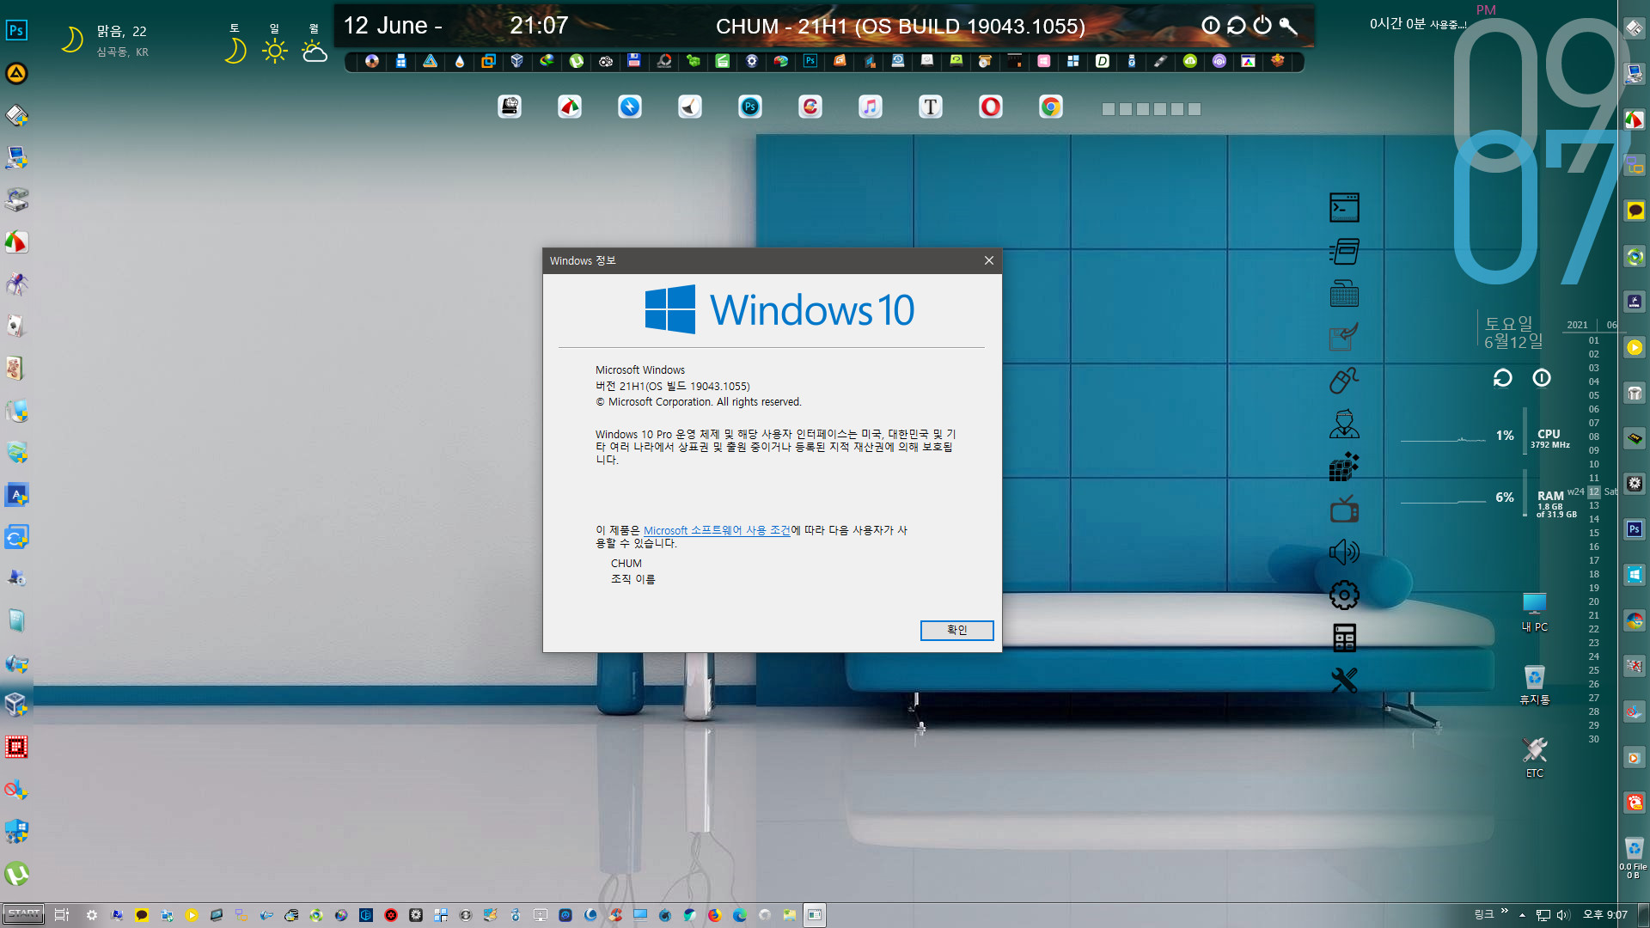Screen dimensions: 1650x928
Task: Select the active winver taskbar button
Action: click(814, 915)
